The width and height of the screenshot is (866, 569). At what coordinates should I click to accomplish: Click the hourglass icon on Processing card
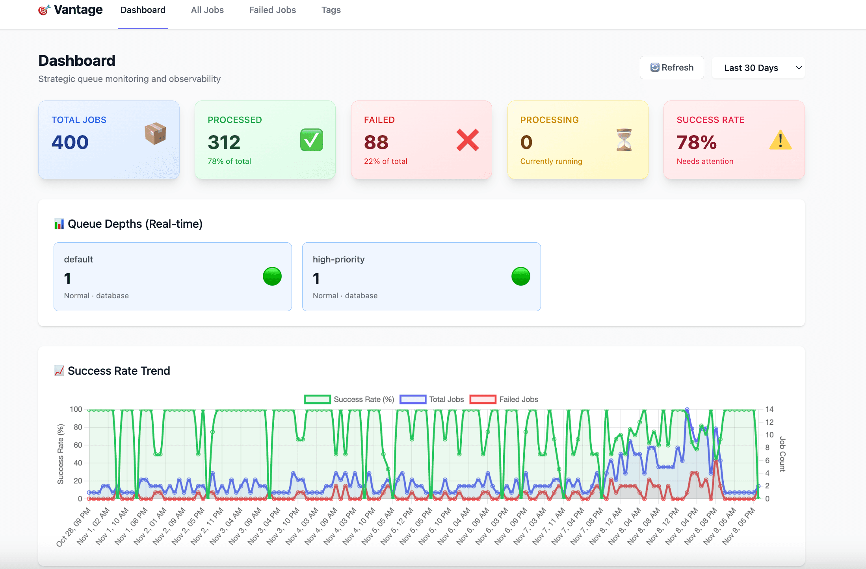coord(624,140)
